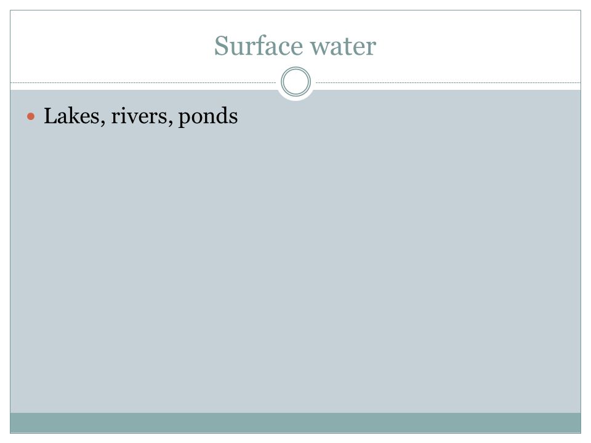Click the circle ornament below the title
This screenshot has width=591, height=443.
(x=295, y=81)
